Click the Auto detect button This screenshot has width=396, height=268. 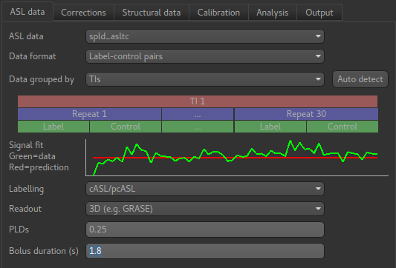click(x=360, y=79)
